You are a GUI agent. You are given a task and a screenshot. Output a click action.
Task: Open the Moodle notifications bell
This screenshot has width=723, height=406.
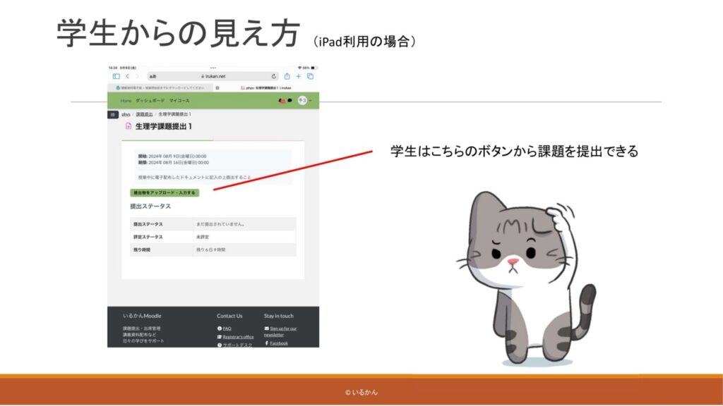282,101
